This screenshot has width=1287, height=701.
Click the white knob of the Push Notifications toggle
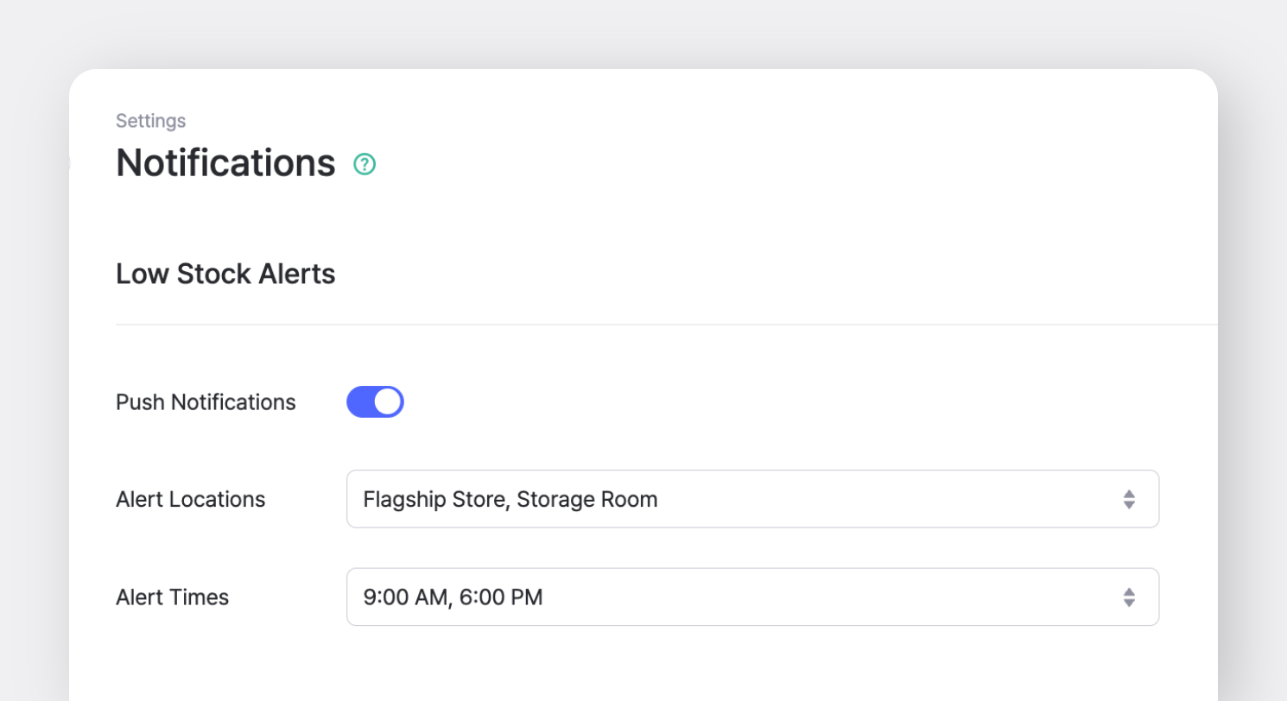pyautogui.click(x=388, y=402)
